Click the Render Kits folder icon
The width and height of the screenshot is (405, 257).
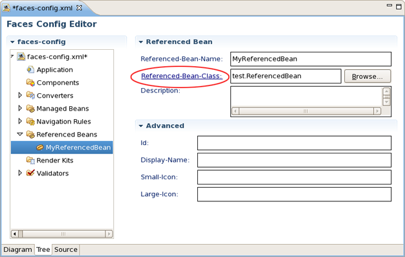[30, 161]
